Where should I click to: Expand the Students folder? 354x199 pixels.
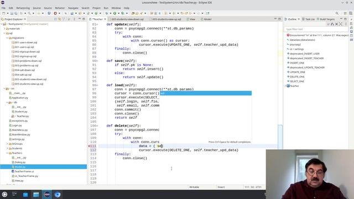pos(7,148)
